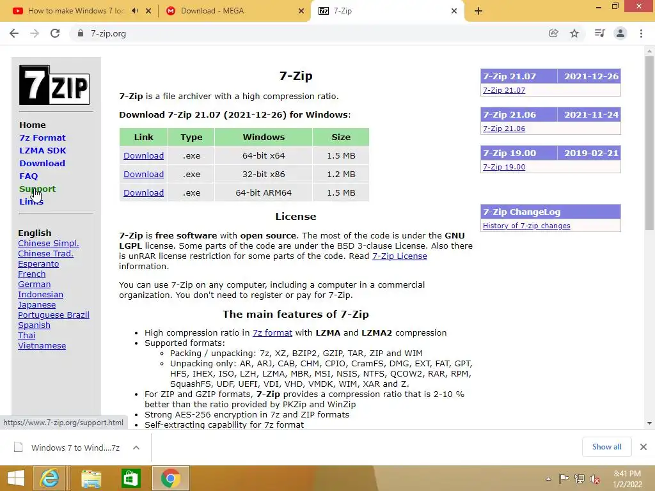Close the downloads bar
The height and width of the screenshot is (491, 655).
point(643,447)
